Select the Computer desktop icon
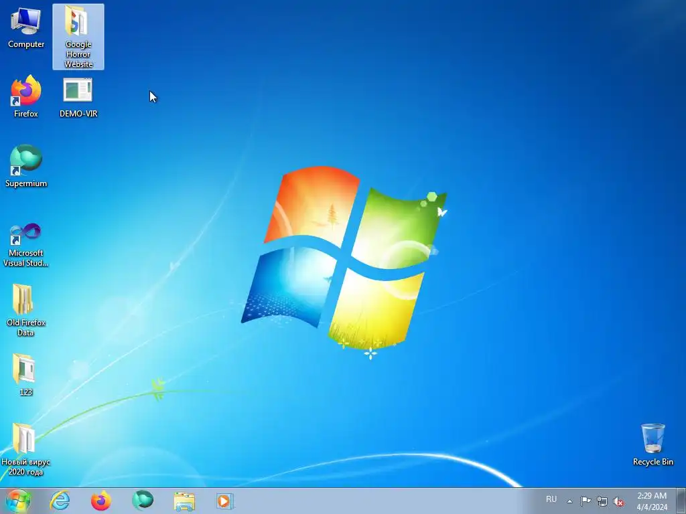686x514 pixels. 26,28
